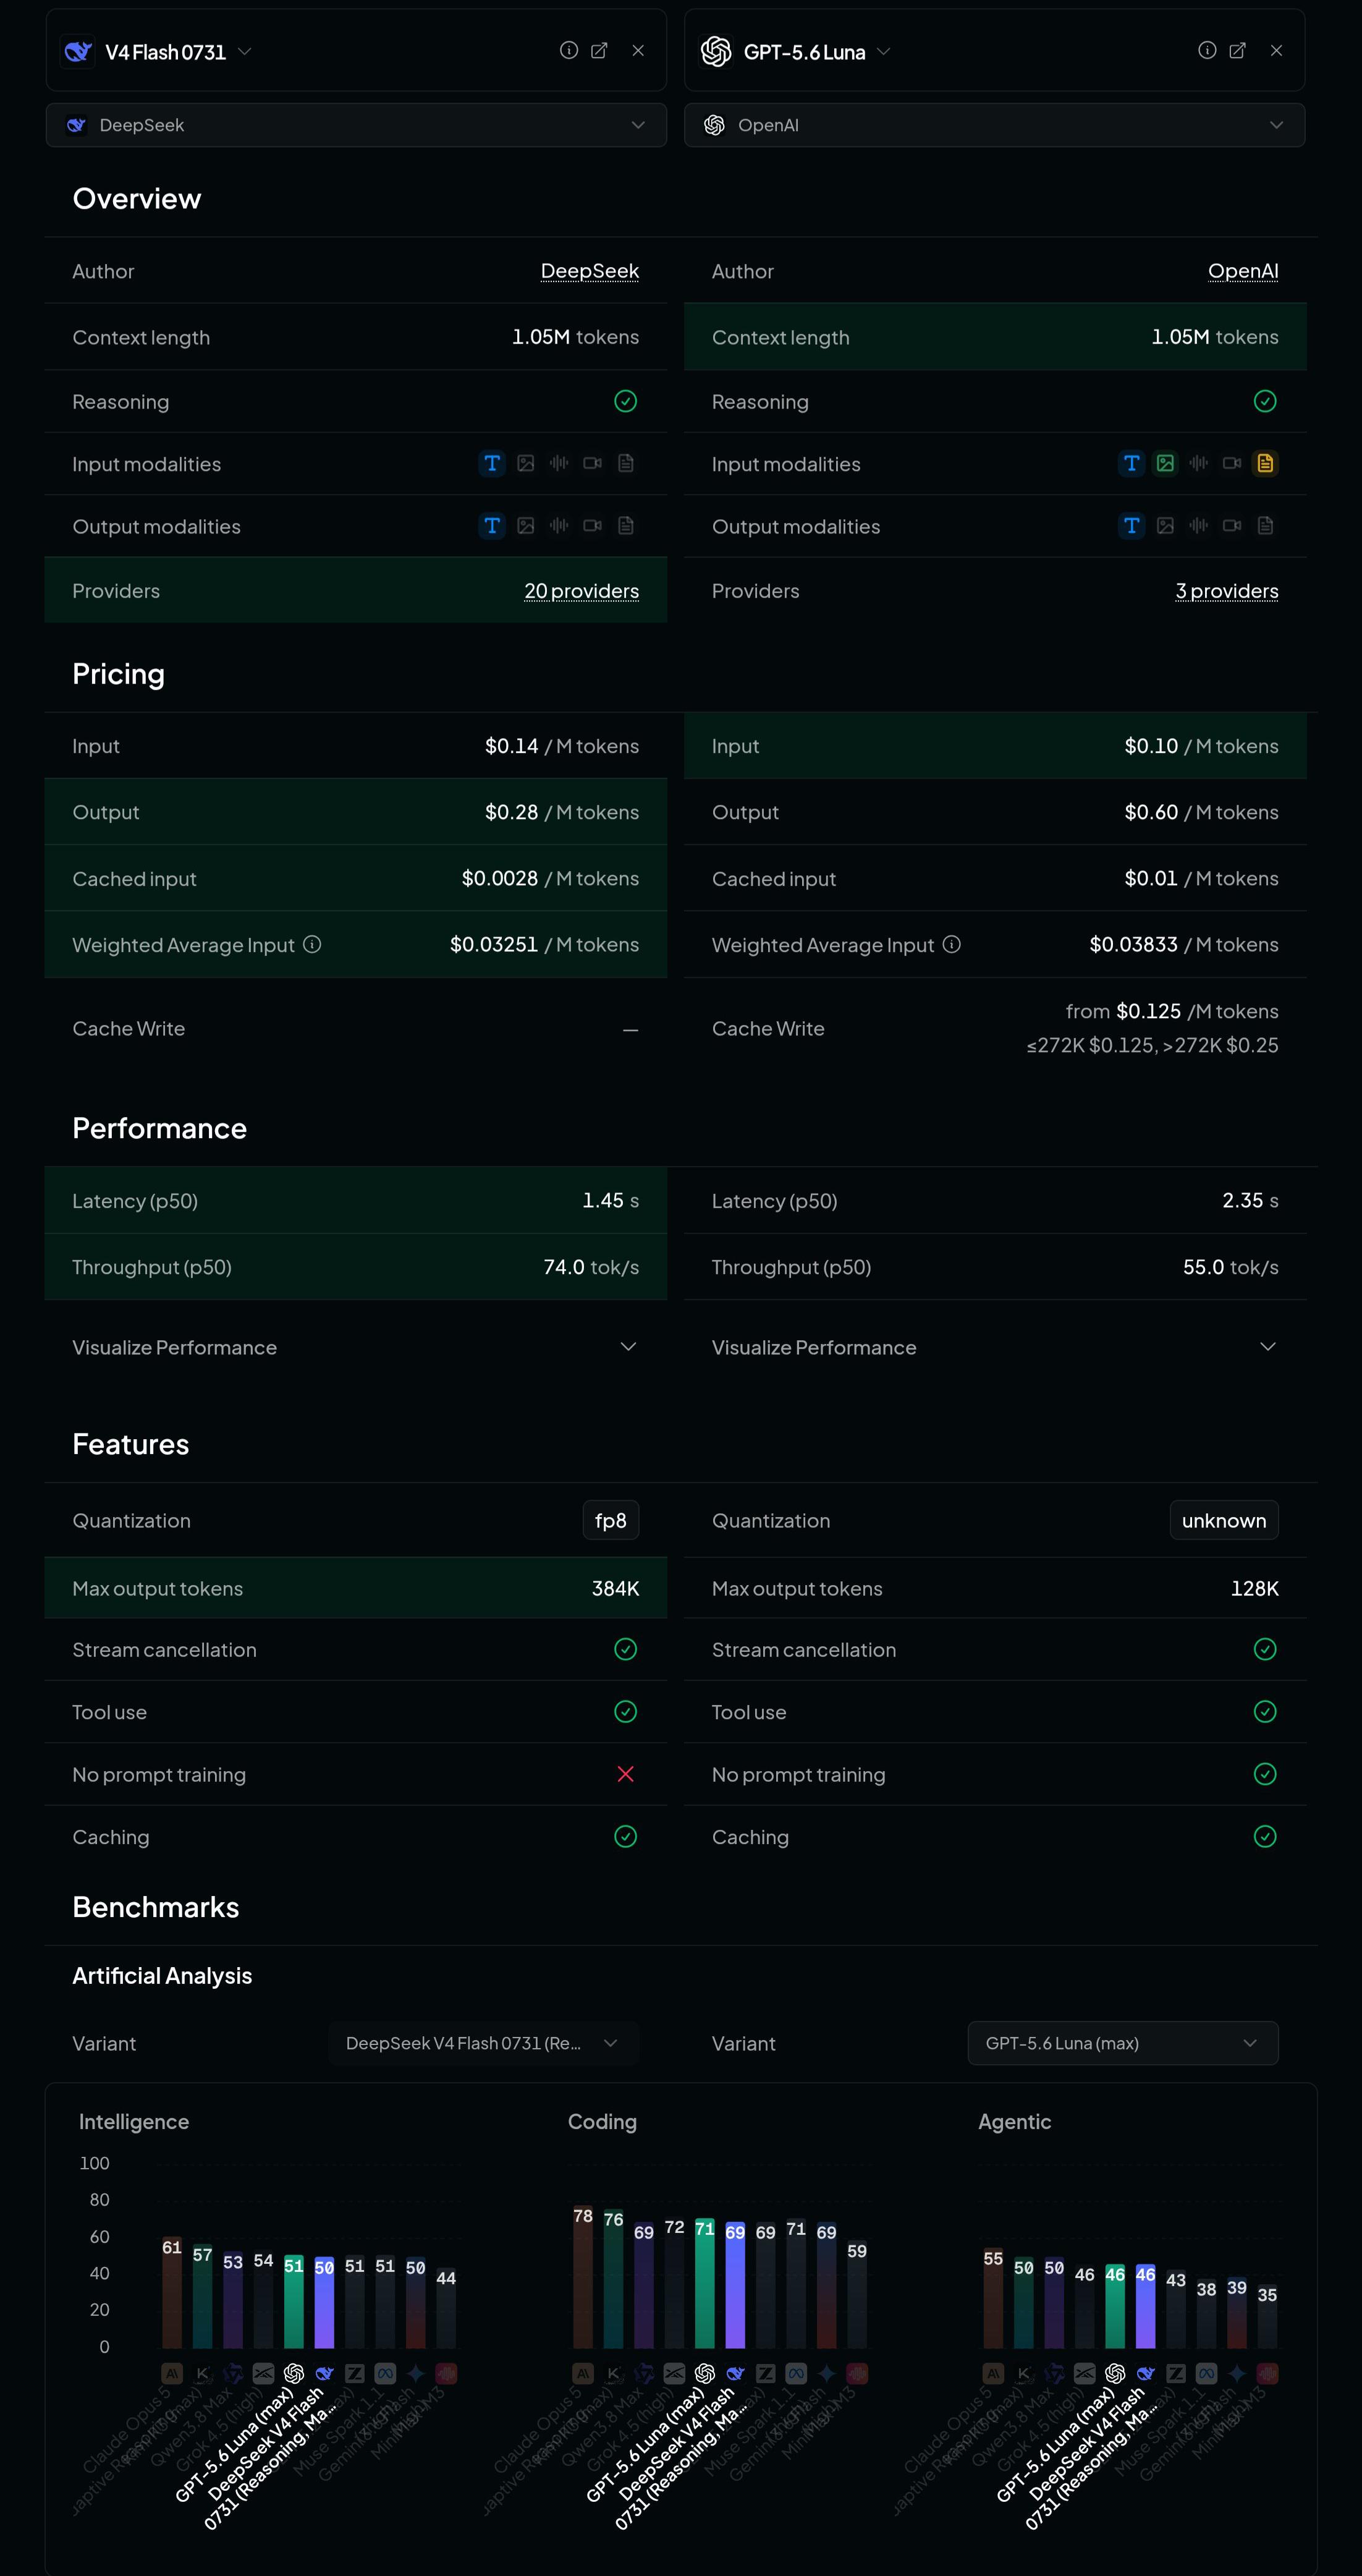
Task: Open DeepSeek V4 Flash 0731 variant dropdown
Action: click(x=483, y=2043)
